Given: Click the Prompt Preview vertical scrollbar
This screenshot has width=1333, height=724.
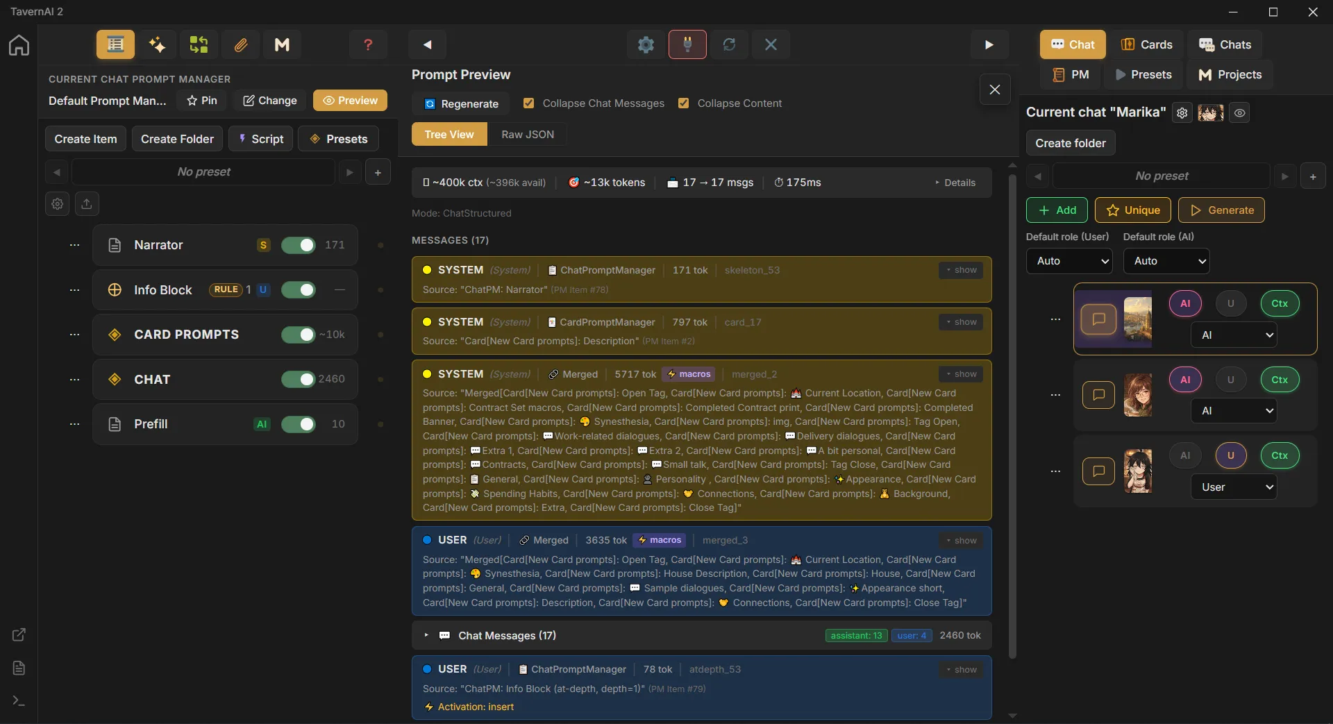Looking at the screenshot, I should click(1012, 416).
